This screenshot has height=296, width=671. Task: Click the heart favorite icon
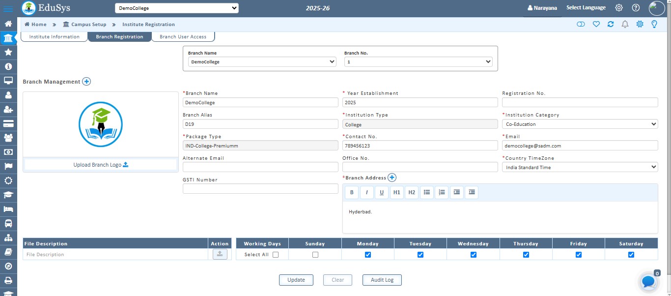(596, 24)
